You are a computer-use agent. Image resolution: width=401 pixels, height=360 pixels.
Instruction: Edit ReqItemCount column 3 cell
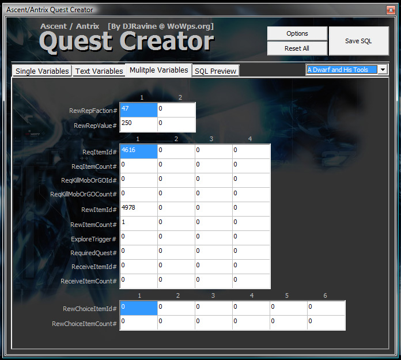214,166
